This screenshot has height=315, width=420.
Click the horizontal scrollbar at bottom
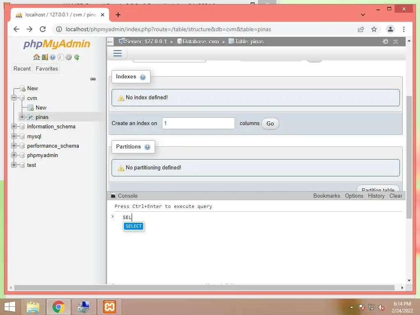[x=204, y=288]
